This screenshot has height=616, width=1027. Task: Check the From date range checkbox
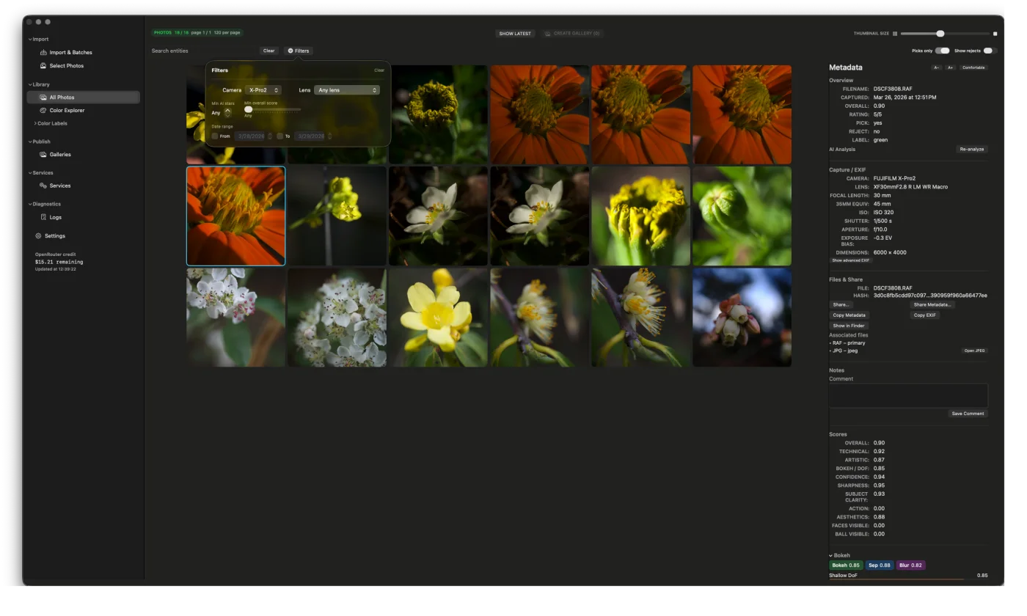216,136
